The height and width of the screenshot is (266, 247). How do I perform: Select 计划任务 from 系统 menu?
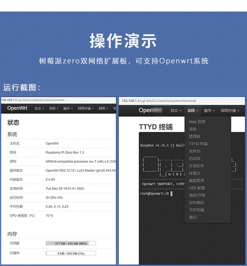[x=196, y=166]
